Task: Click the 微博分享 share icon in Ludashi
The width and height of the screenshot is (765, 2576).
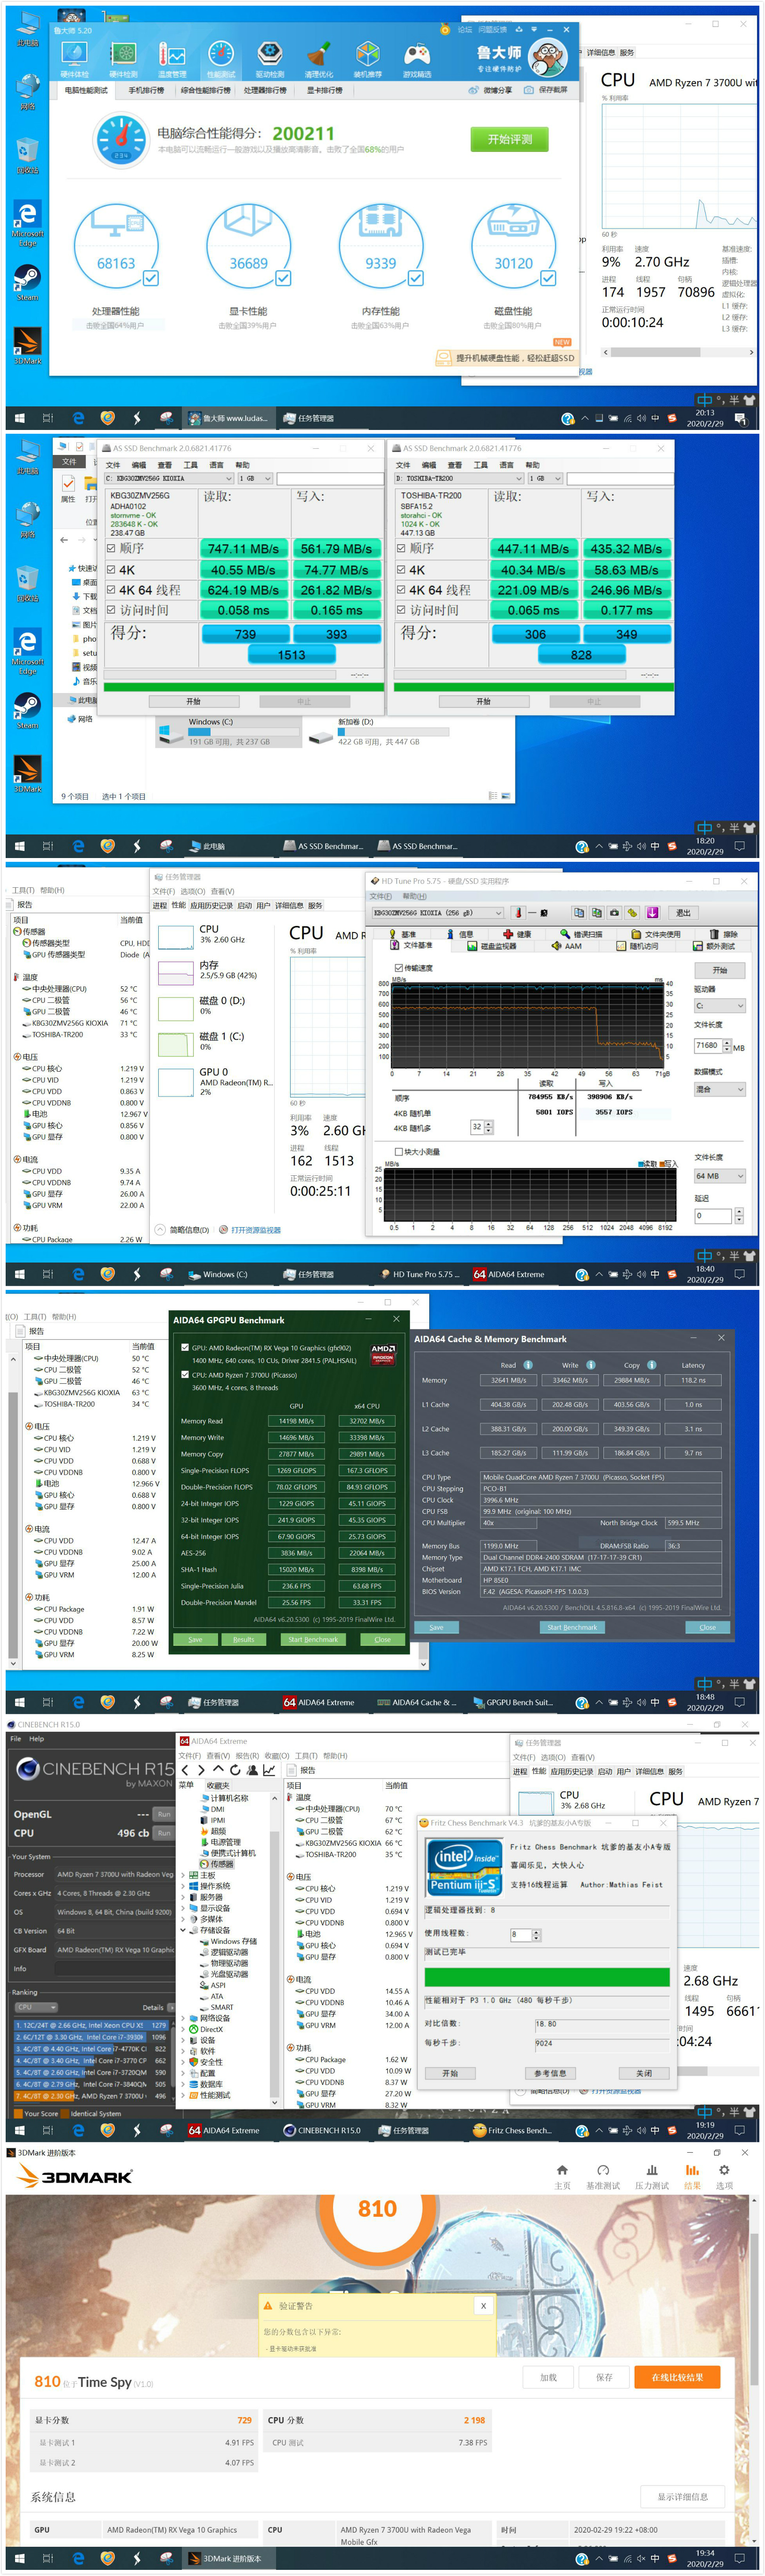Action: [490, 90]
